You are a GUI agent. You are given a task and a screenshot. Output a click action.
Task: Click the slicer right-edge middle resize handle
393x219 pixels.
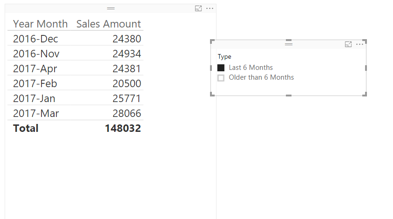366,68
